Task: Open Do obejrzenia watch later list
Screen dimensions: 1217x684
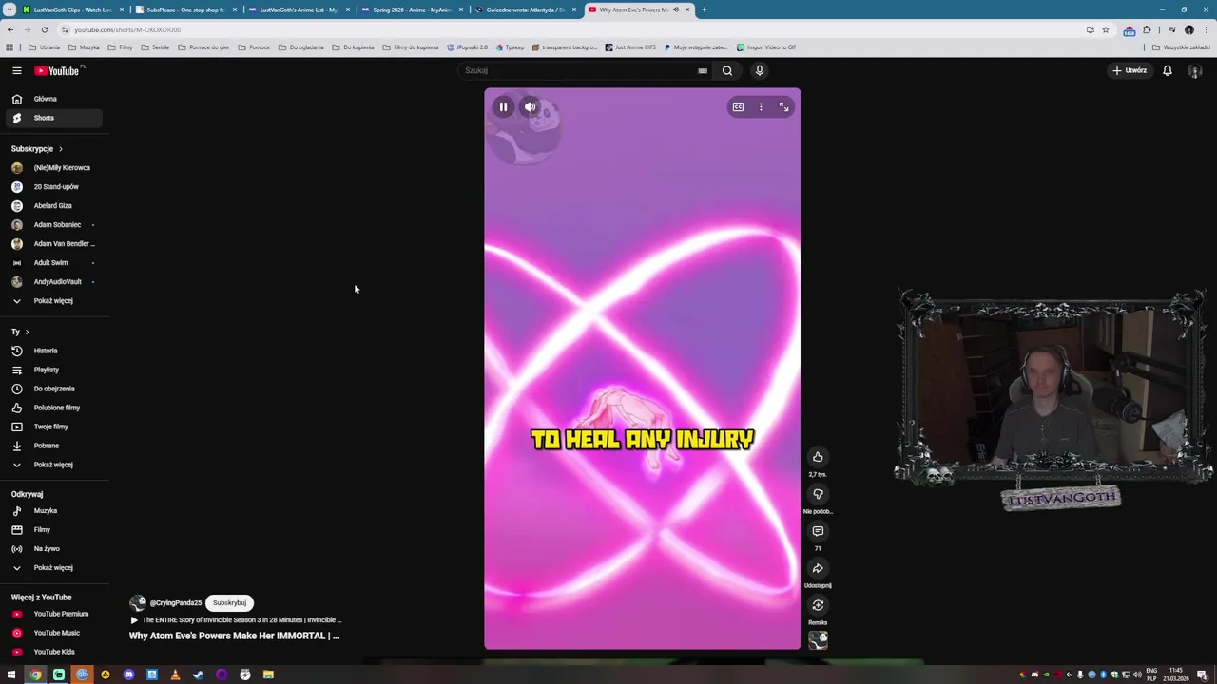Action: pos(53,389)
